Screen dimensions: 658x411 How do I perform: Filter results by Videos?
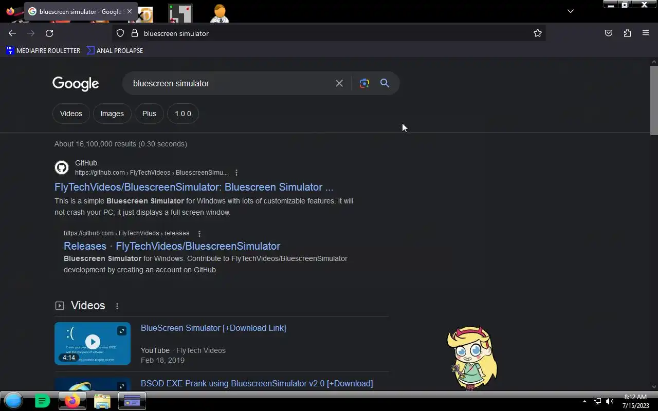tap(71, 114)
